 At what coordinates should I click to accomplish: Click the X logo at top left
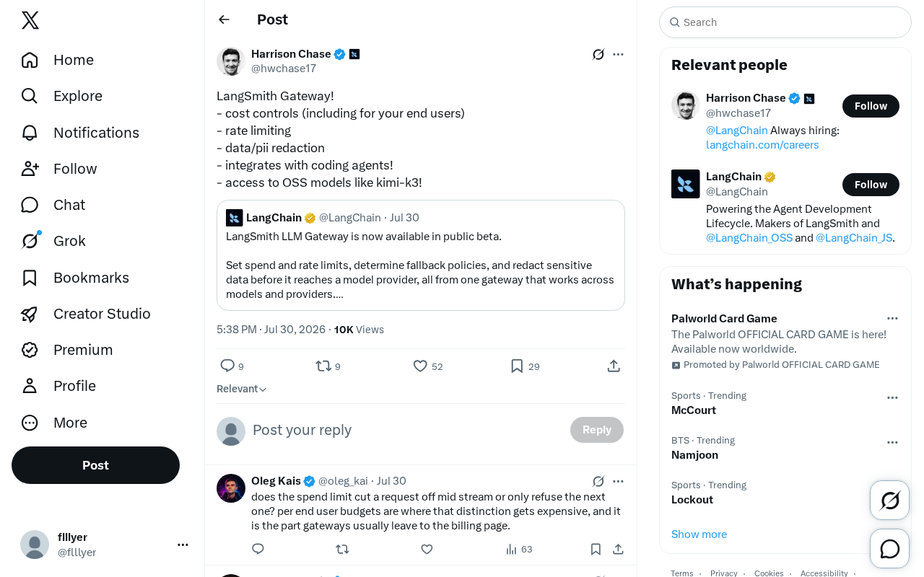[x=30, y=20]
